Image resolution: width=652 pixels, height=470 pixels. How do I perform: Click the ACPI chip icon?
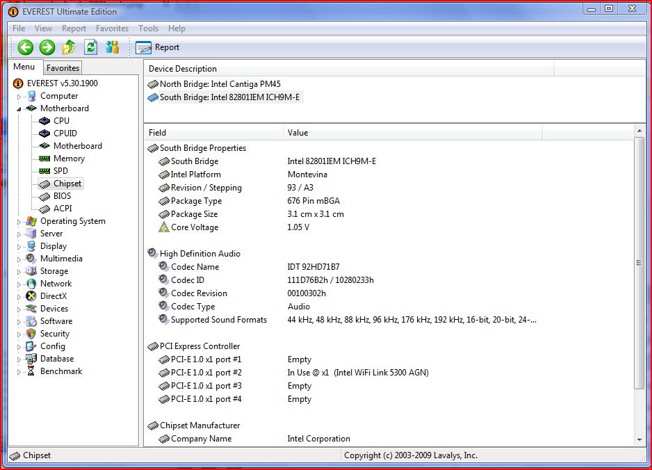[x=44, y=209]
